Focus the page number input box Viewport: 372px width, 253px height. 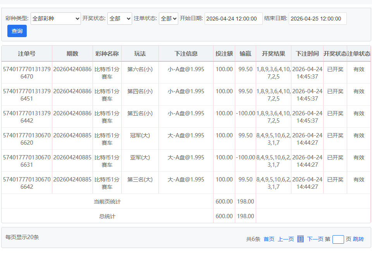coord(338,239)
